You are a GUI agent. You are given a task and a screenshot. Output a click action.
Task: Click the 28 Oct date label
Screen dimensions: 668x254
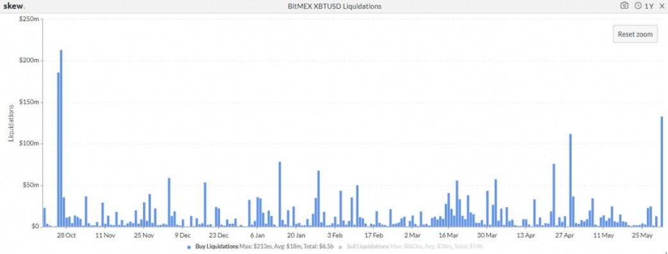67,235
